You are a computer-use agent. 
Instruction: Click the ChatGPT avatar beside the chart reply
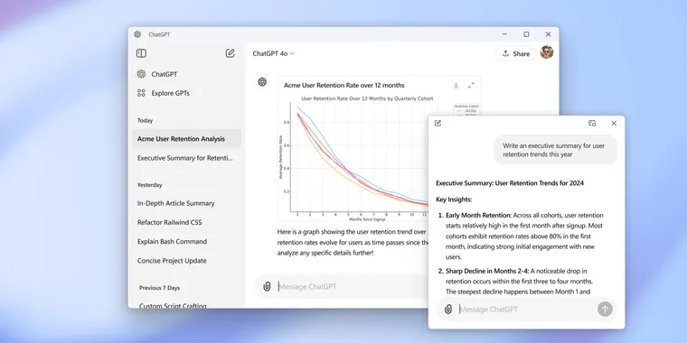tap(262, 82)
